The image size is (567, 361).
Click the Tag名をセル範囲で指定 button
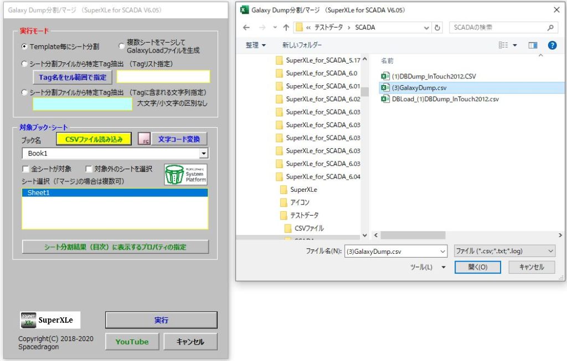(73, 77)
